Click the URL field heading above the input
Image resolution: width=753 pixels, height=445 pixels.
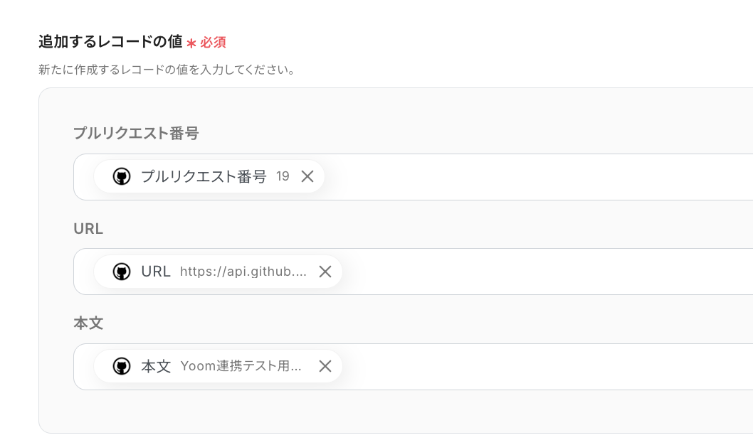point(88,228)
